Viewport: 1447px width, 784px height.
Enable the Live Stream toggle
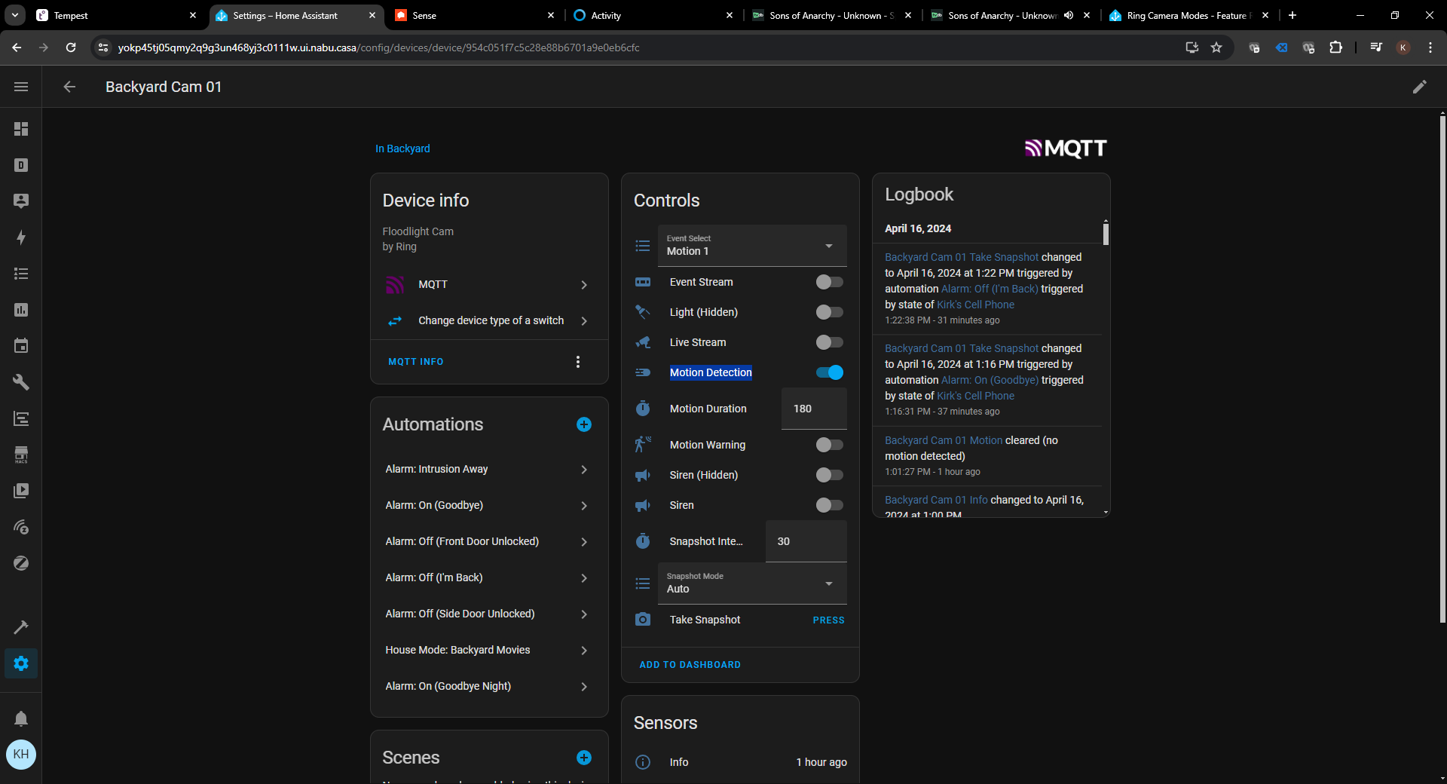point(828,342)
